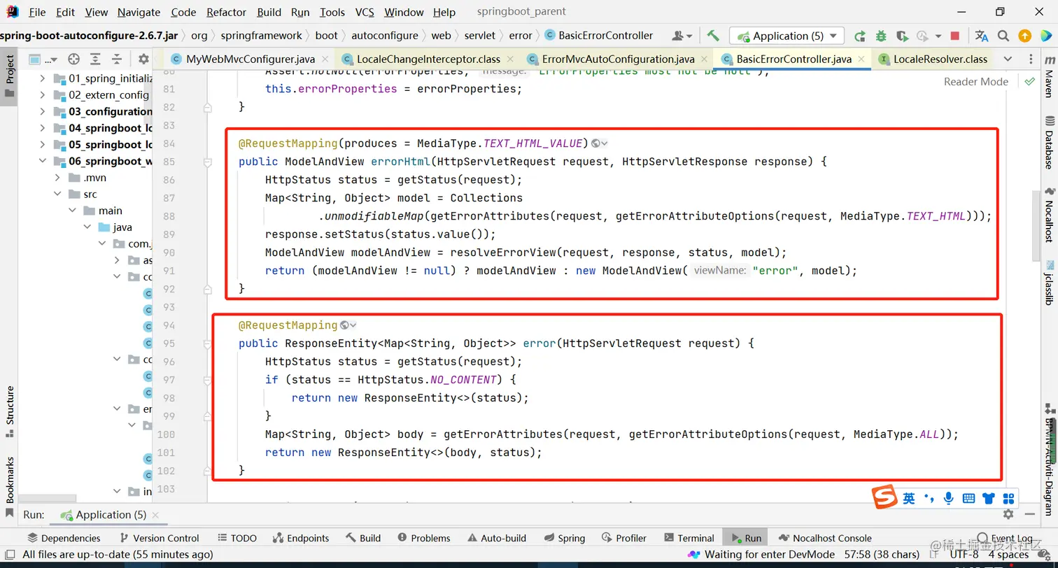1058x568 pixels.
Task: Open the Database tool window
Action: (1048, 143)
